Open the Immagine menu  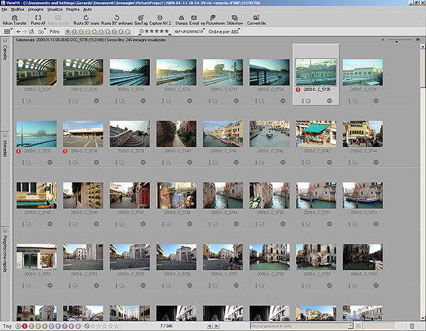(x=35, y=8)
